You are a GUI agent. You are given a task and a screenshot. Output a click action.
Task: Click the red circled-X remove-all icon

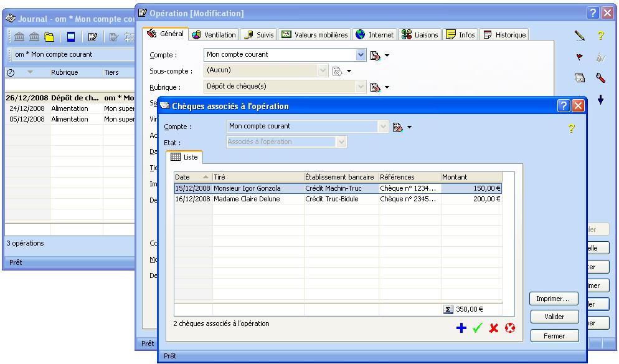point(510,328)
